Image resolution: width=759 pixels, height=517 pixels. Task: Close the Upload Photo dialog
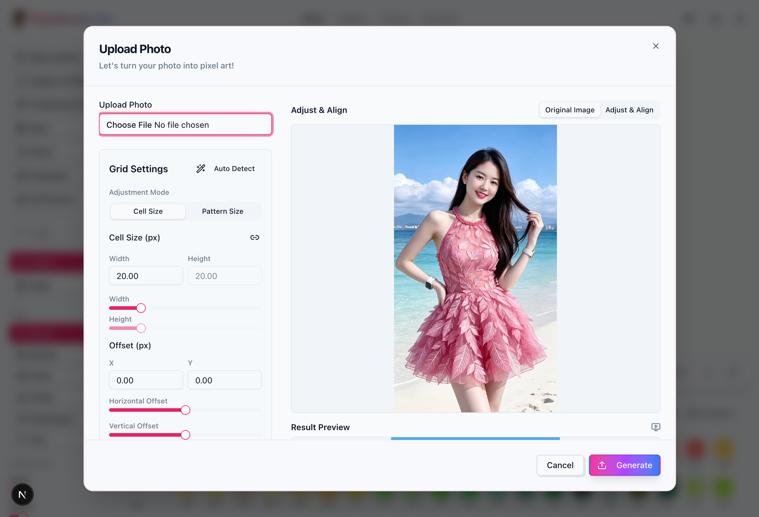click(656, 46)
